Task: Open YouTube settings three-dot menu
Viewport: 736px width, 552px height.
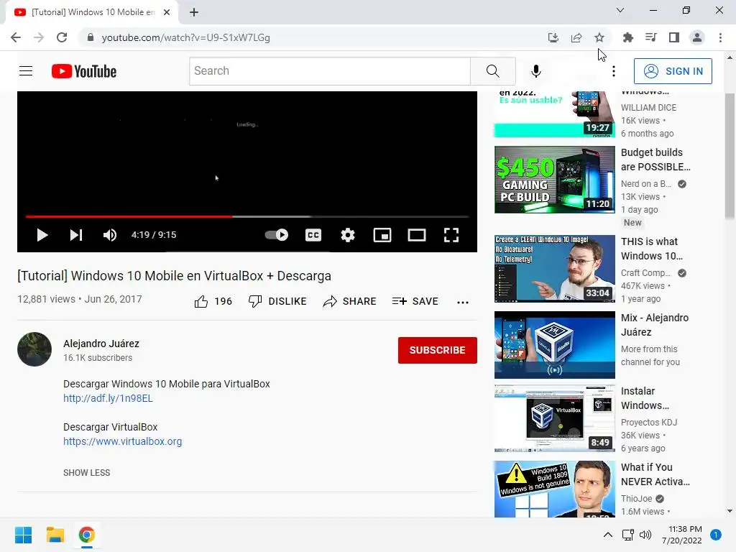Action: (614, 71)
